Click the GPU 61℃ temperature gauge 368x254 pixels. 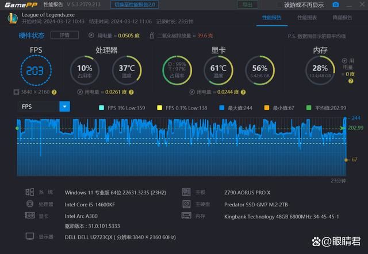coord(218,70)
